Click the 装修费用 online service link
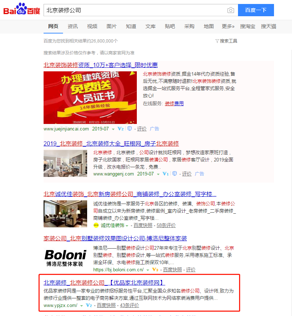Image resolution: width=292 pixels, height=316 pixels. [174, 103]
